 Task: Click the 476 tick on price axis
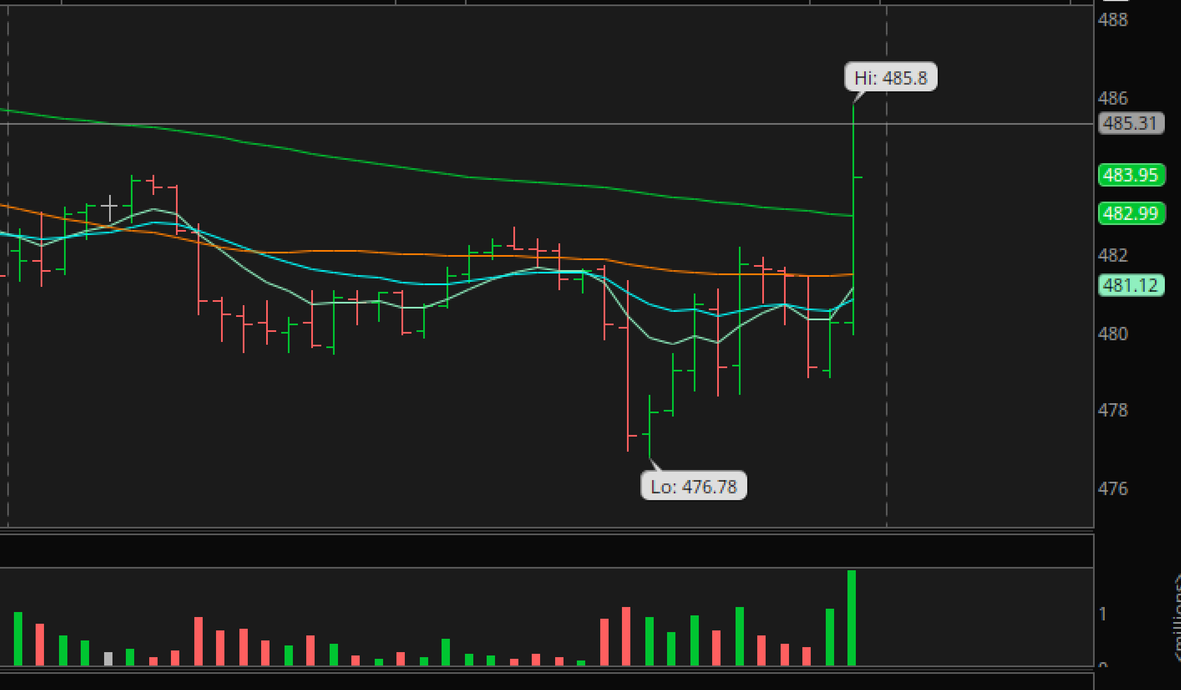tap(1113, 489)
